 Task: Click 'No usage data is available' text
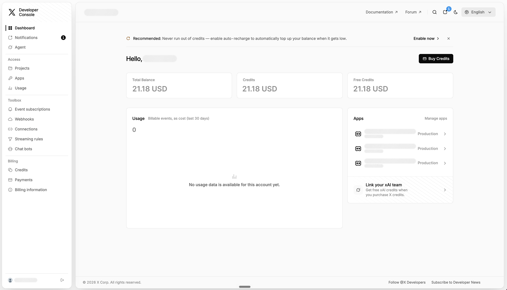234,185
